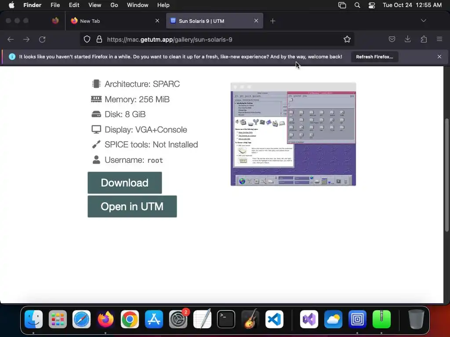
Task: Select the Sun Solaris 9 | UTM tab
Action: (214, 21)
